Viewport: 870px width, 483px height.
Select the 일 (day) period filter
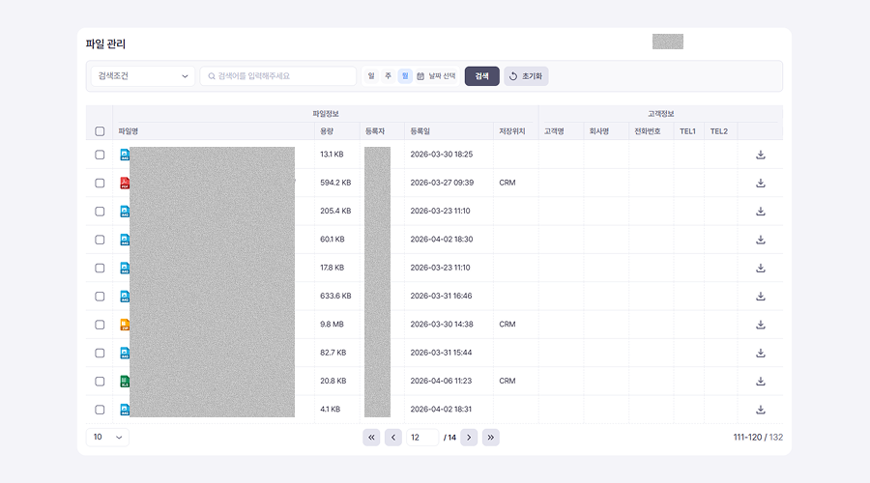pyautogui.click(x=371, y=76)
